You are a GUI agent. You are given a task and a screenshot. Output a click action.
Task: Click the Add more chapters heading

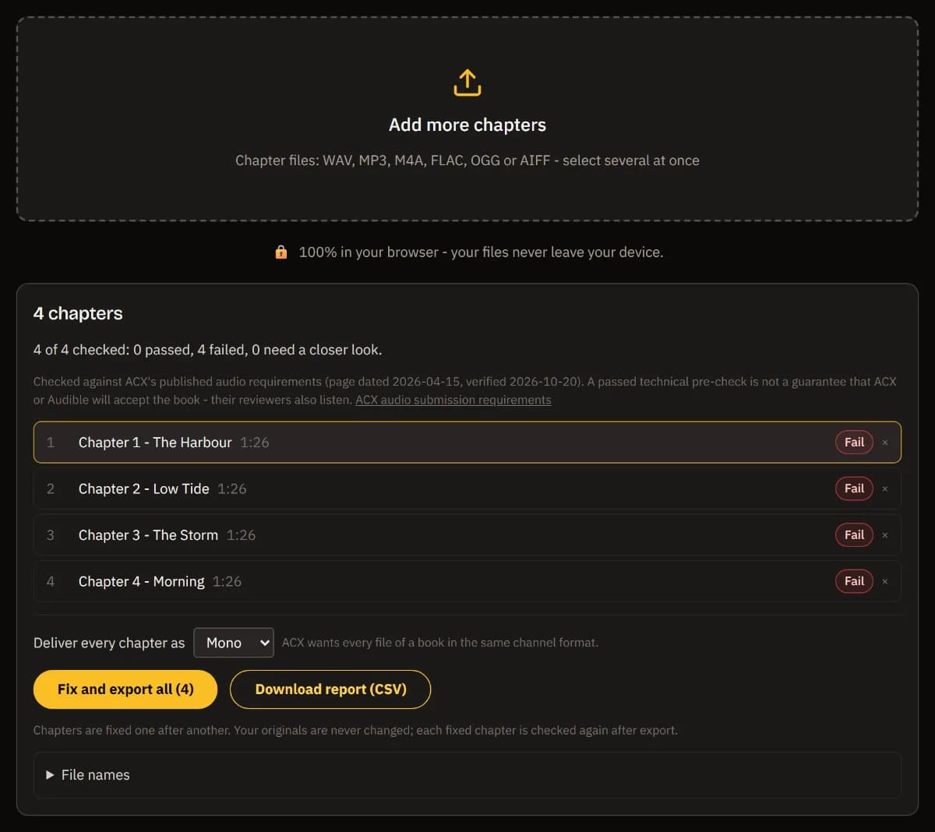467,125
